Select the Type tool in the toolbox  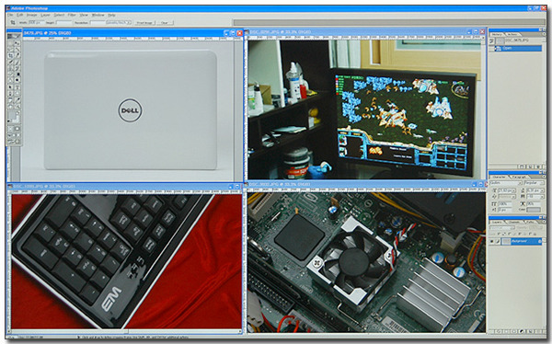tap(17, 87)
